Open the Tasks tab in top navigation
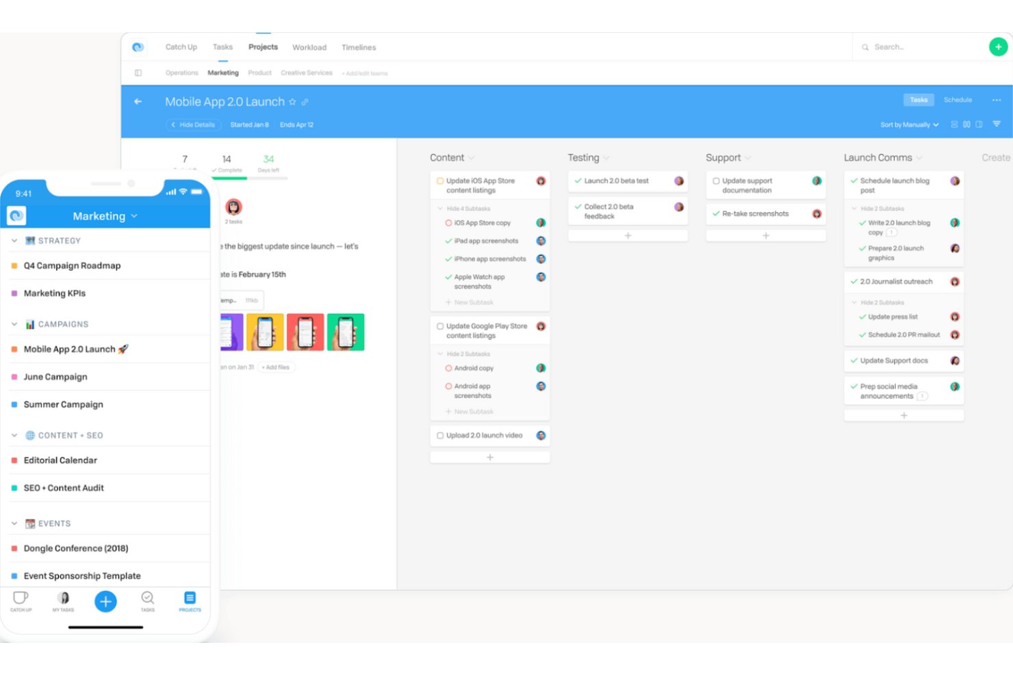Screen dimensions: 1013x675 tap(222, 47)
